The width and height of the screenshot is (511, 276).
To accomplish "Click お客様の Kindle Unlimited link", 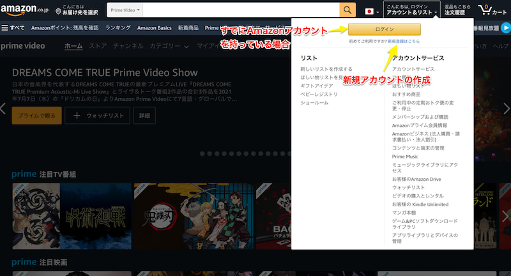I will coord(420,204).
